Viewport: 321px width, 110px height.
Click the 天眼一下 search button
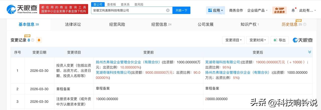click(x=181, y=10)
